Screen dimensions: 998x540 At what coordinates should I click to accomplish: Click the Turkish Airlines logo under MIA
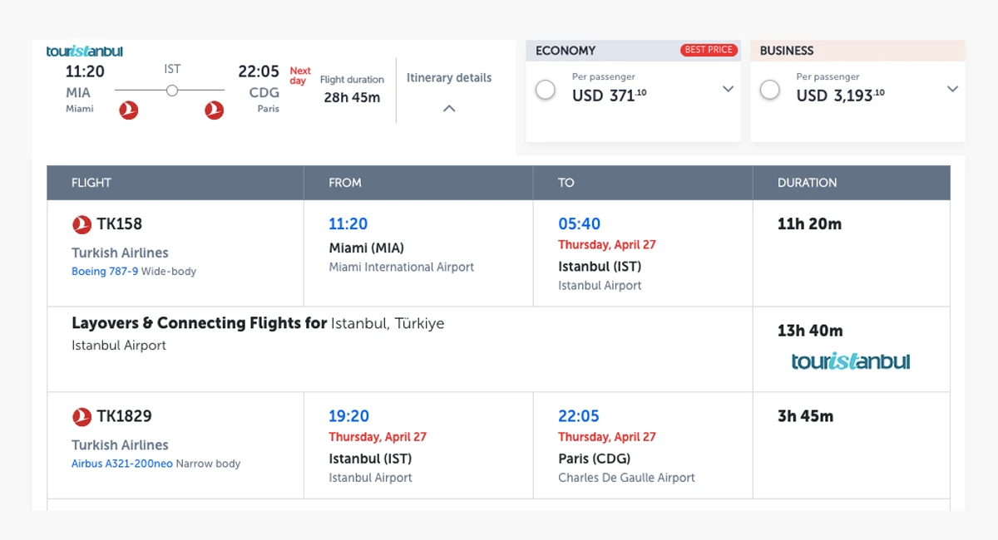click(x=129, y=110)
